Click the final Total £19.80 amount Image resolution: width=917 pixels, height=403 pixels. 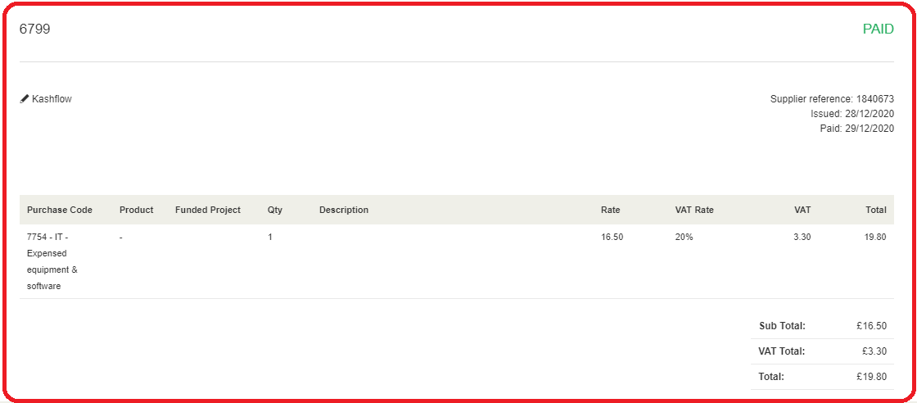click(871, 377)
